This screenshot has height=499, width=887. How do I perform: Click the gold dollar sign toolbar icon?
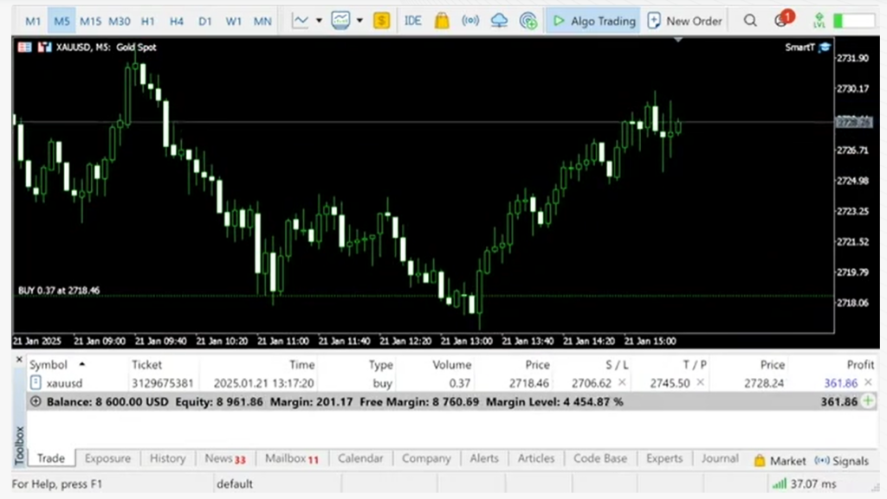point(381,20)
